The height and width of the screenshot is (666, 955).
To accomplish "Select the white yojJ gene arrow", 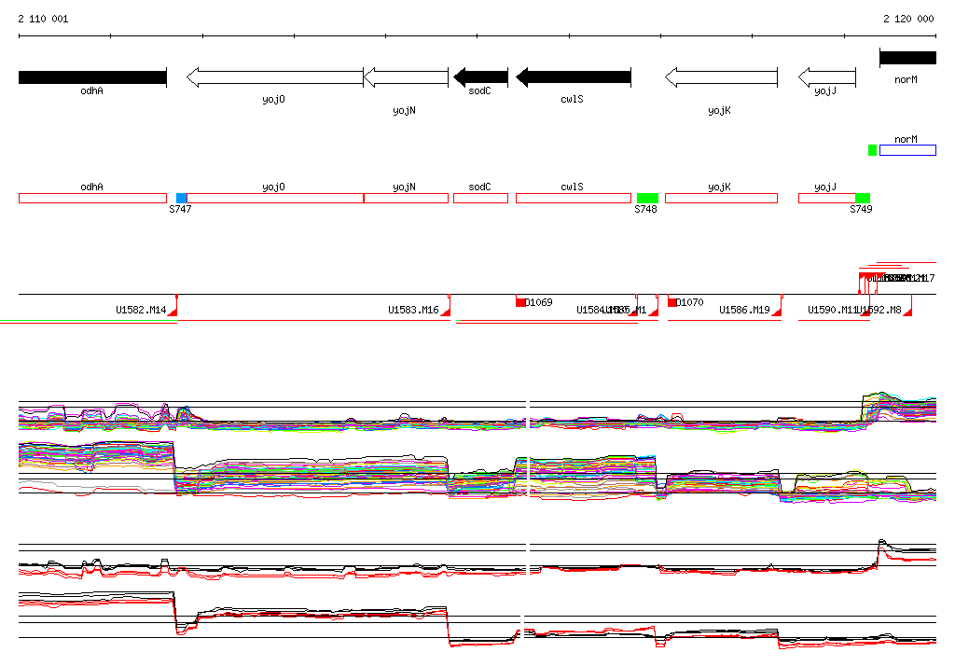I will (x=827, y=77).
